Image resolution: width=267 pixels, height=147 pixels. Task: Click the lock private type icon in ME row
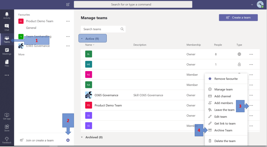239,64
